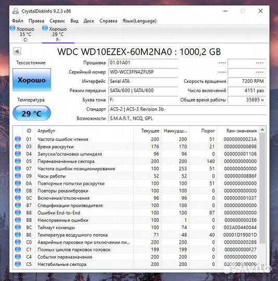
Task: Open the Правка menu
Action: tap(36, 21)
